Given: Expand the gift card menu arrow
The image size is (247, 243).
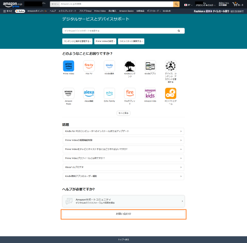Looking at the screenshot, I should (x=160, y=11).
